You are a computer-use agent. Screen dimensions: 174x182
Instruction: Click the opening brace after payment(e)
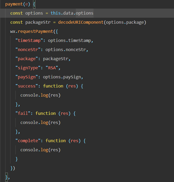pyautogui.click(x=34, y=4)
